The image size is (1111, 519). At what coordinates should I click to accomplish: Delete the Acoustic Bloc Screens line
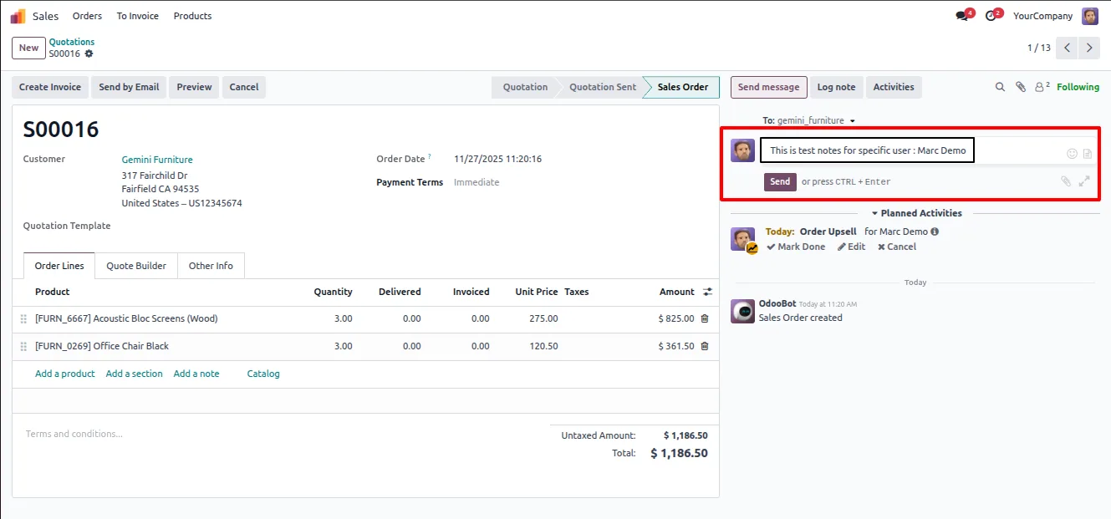click(x=705, y=318)
